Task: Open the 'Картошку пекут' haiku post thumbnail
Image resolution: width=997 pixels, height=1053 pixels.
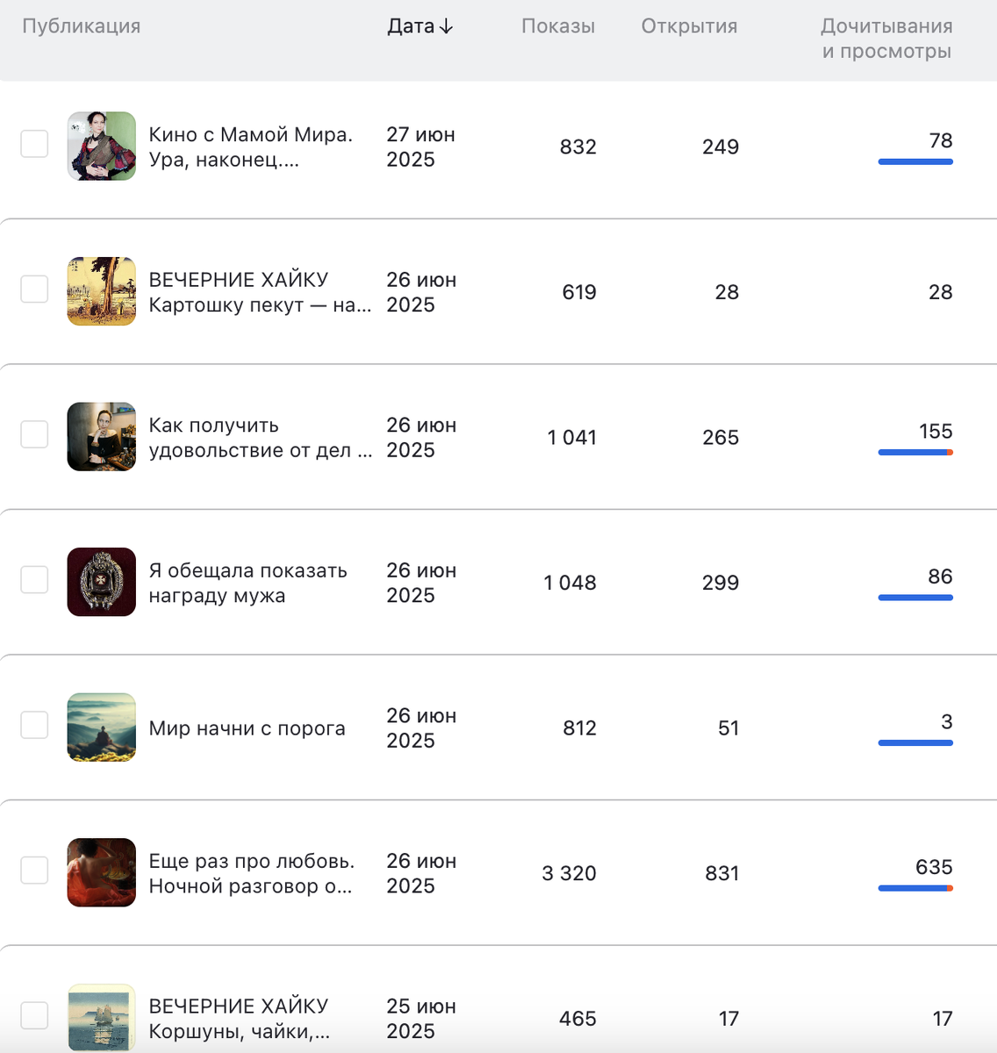Action: point(102,291)
